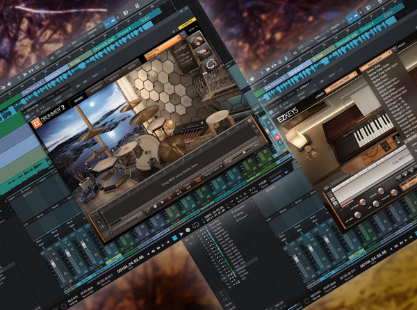Select the help question-mark tool in right window toolbar
This screenshot has height=310, width=417.
point(262,74)
